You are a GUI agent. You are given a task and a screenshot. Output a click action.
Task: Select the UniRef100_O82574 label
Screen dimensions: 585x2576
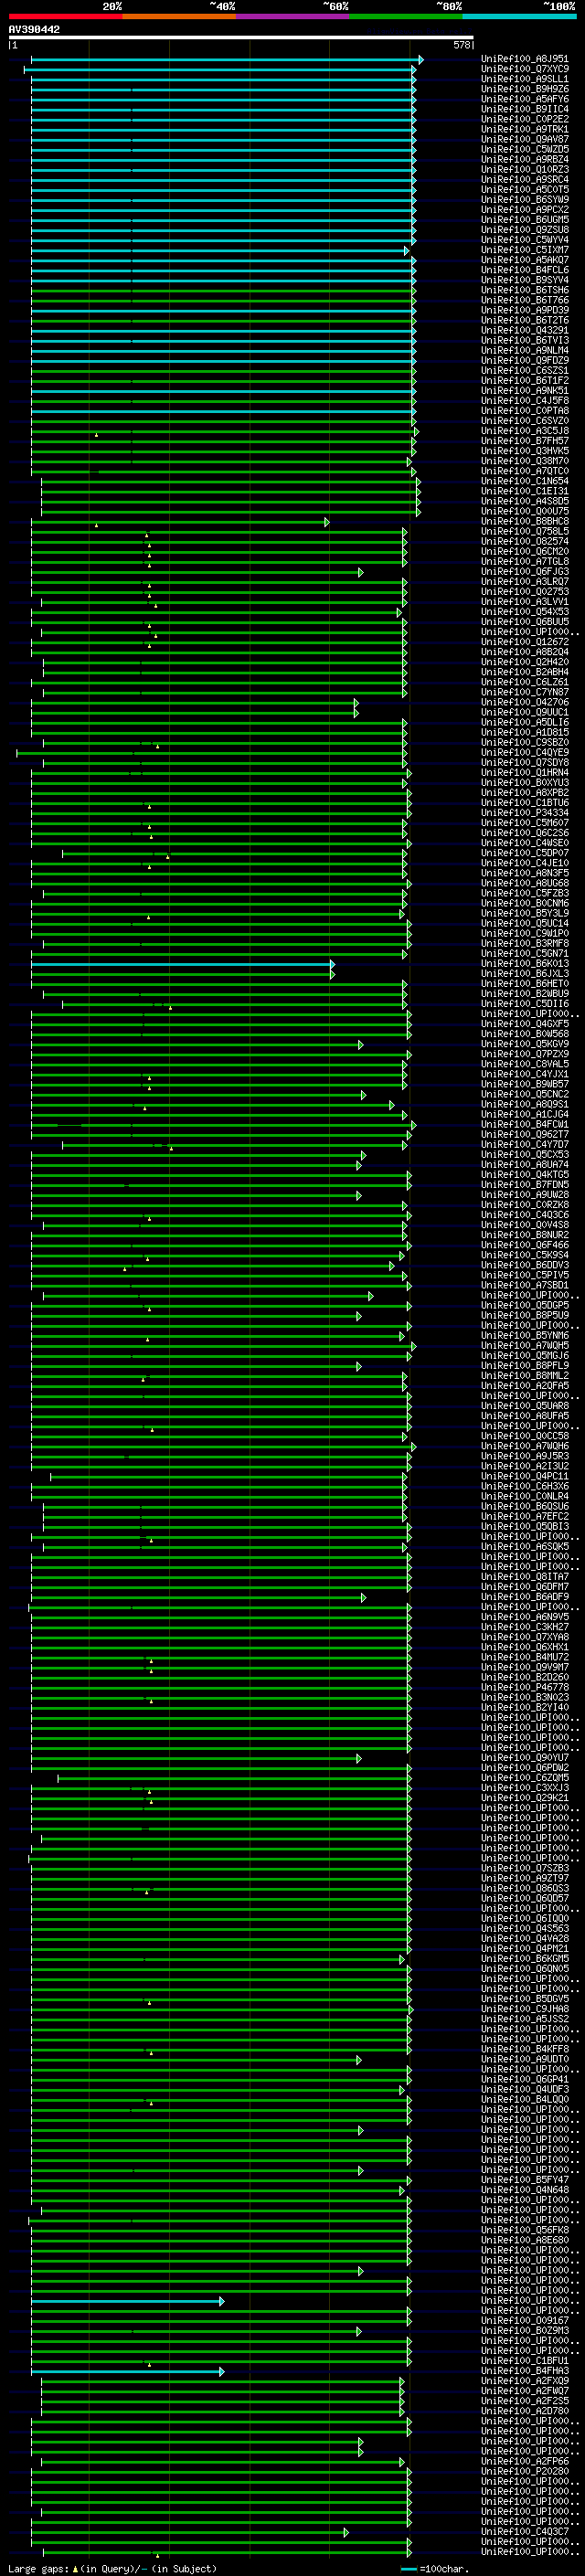click(525, 541)
